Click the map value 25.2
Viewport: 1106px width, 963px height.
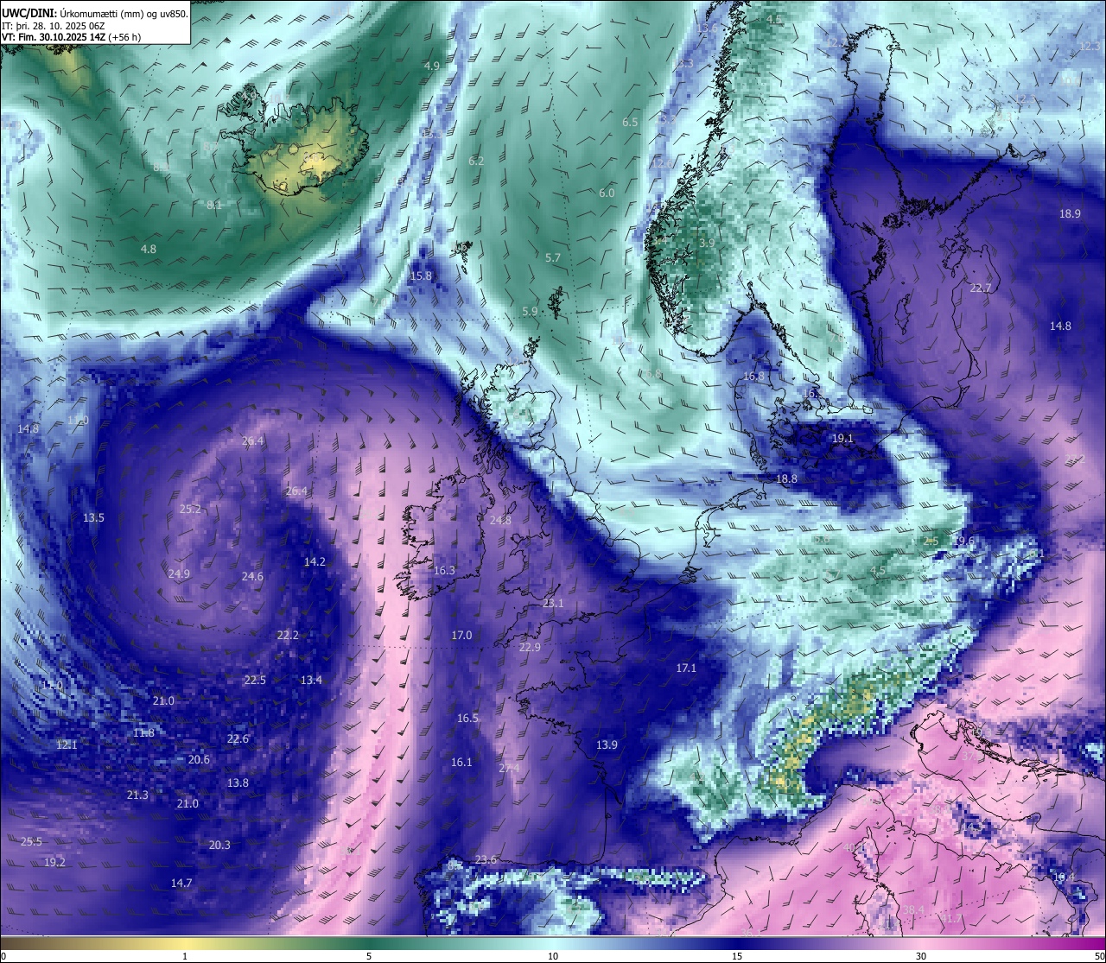click(x=190, y=509)
